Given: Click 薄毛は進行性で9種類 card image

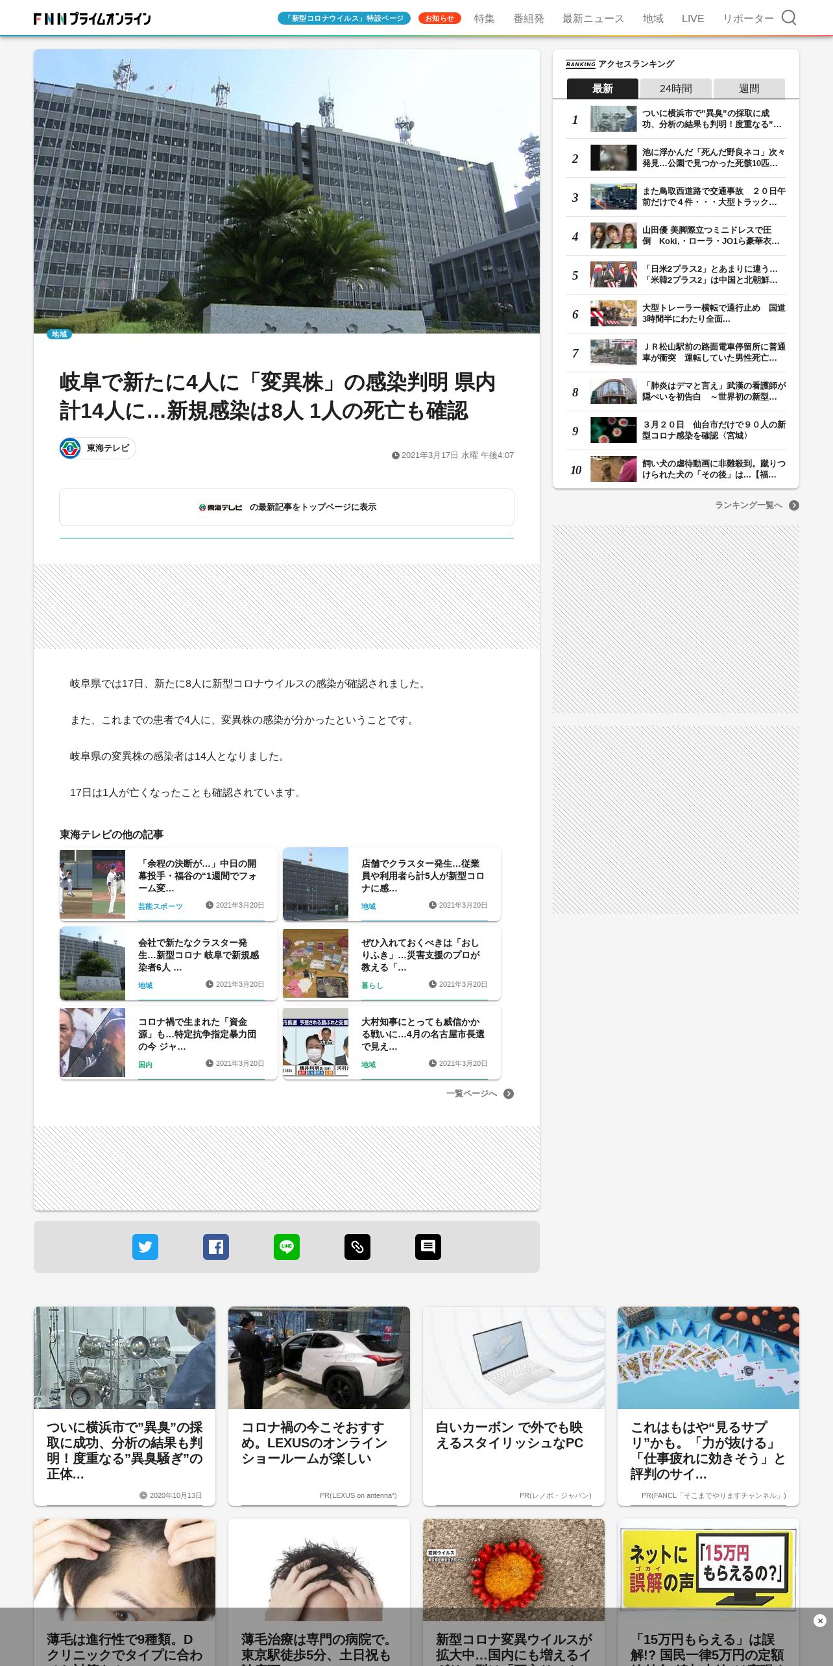Looking at the screenshot, I should 125,1569.
